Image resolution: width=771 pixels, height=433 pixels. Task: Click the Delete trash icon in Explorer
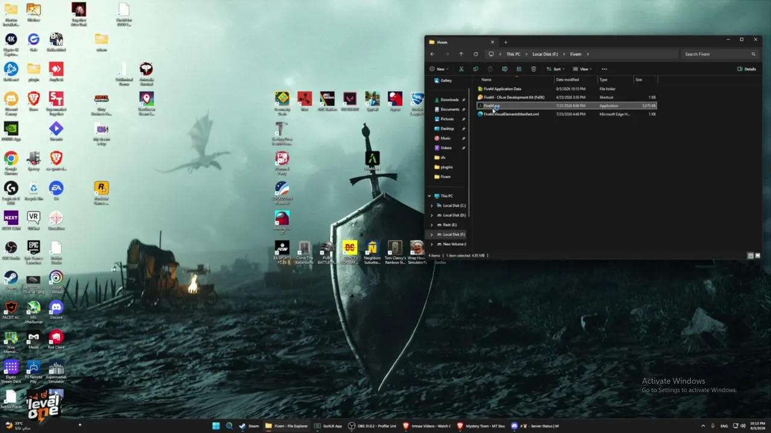pos(534,69)
